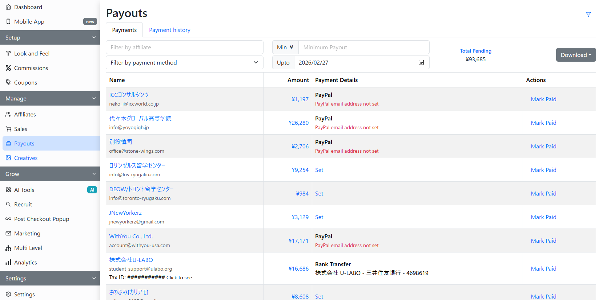Switch to the Payment history tab
This screenshot has width=599, height=300.
click(169, 30)
